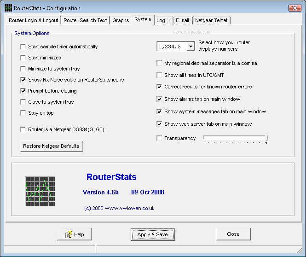Open the Router Search Text tab
The height and width of the screenshot is (257, 306).
(85, 20)
